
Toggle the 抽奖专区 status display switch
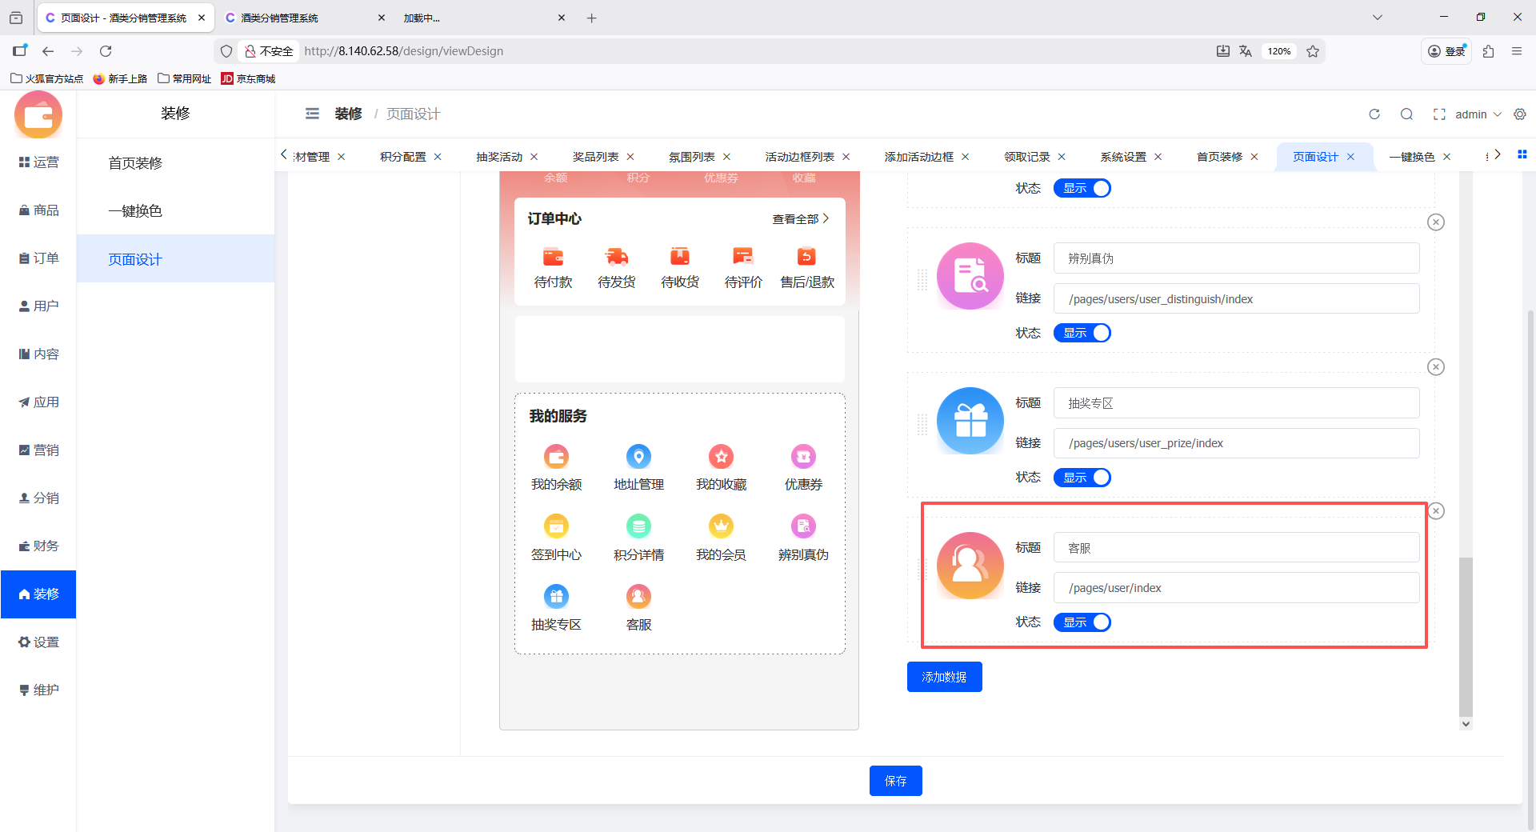pyautogui.click(x=1082, y=478)
